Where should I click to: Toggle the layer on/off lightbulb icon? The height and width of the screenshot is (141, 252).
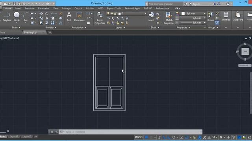coord(108,13)
